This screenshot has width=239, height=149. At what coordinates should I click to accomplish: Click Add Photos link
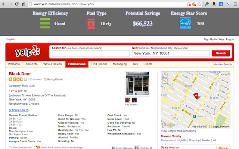click(131, 105)
